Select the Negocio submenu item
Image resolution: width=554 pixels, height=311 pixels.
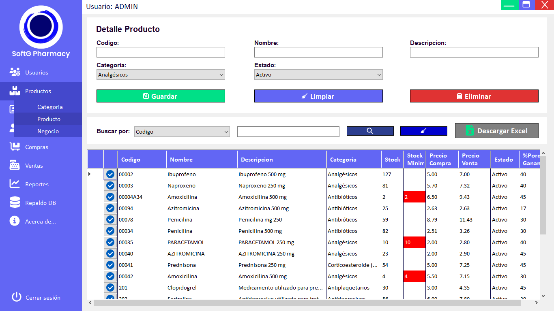point(48,131)
